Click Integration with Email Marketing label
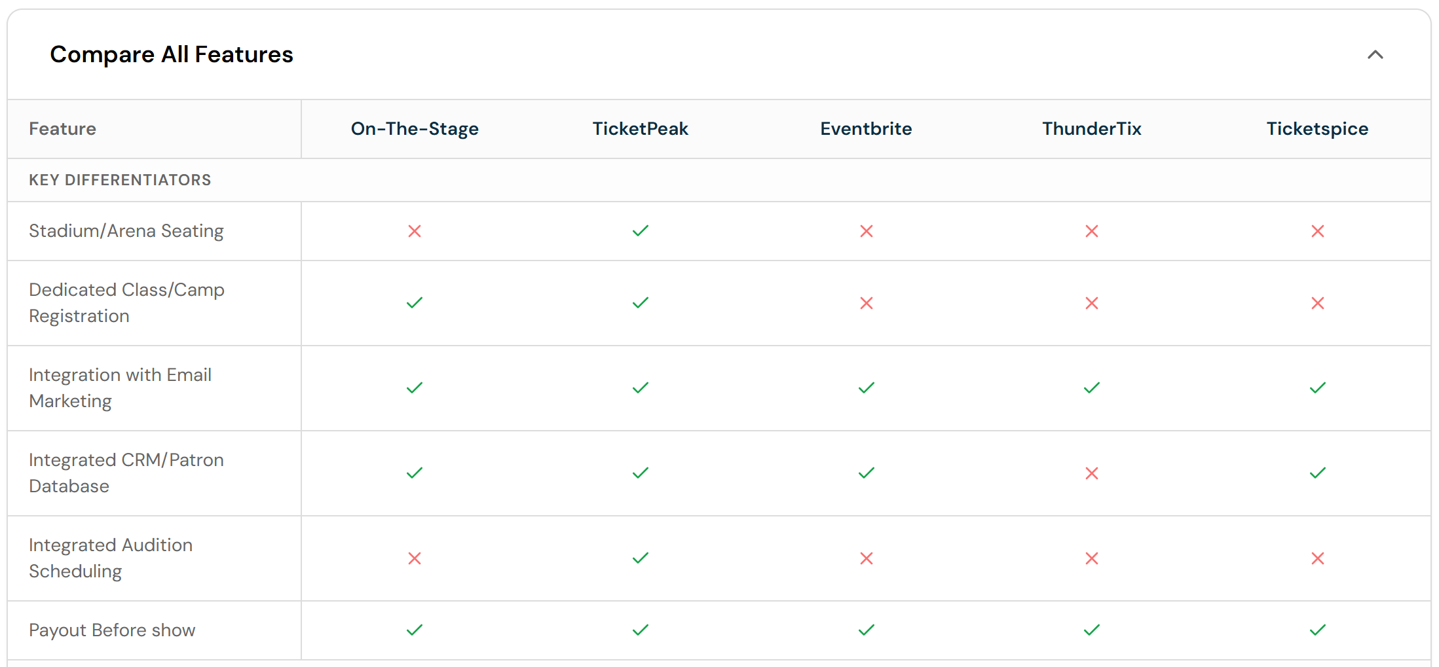 [121, 388]
